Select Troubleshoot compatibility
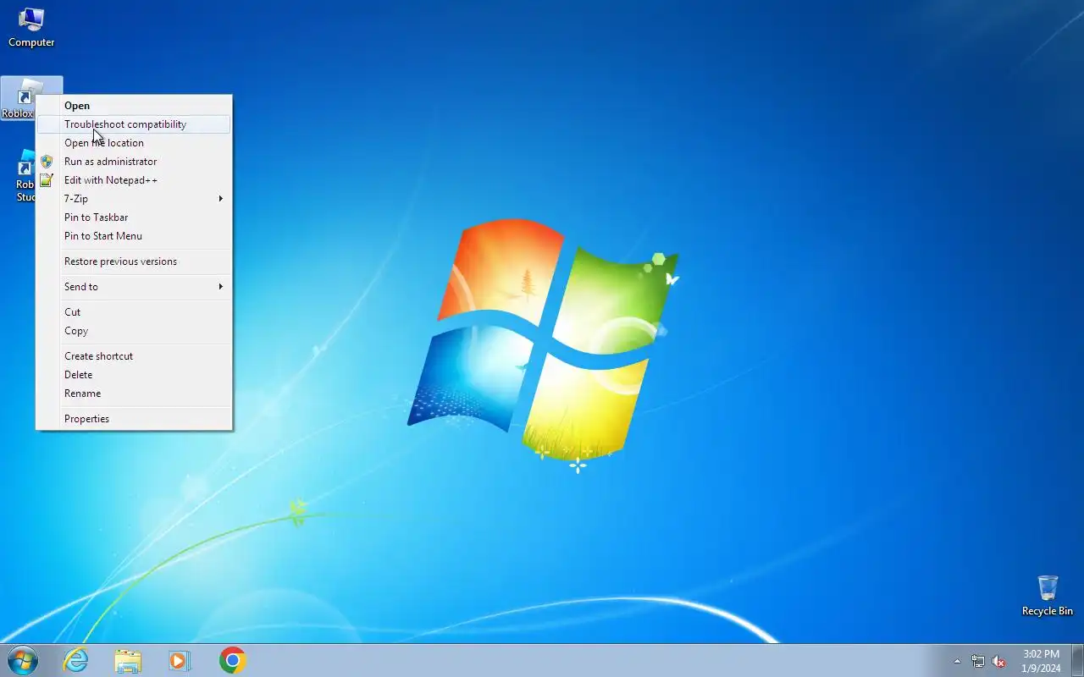This screenshot has width=1084, height=677. pyautogui.click(x=134, y=124)
